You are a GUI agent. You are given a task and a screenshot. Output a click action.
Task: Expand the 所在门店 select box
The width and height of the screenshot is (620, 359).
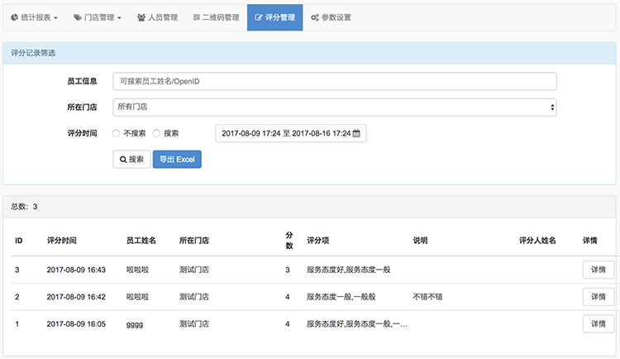pyautogui.click(x=335, y=108)
